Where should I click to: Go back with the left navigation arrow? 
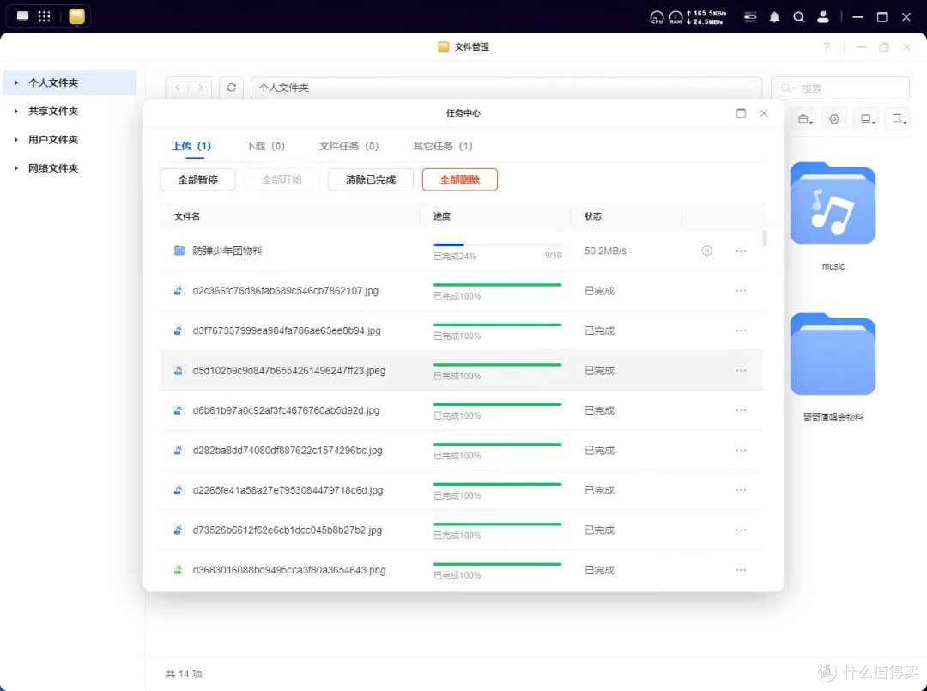click(x=178, y=88)
